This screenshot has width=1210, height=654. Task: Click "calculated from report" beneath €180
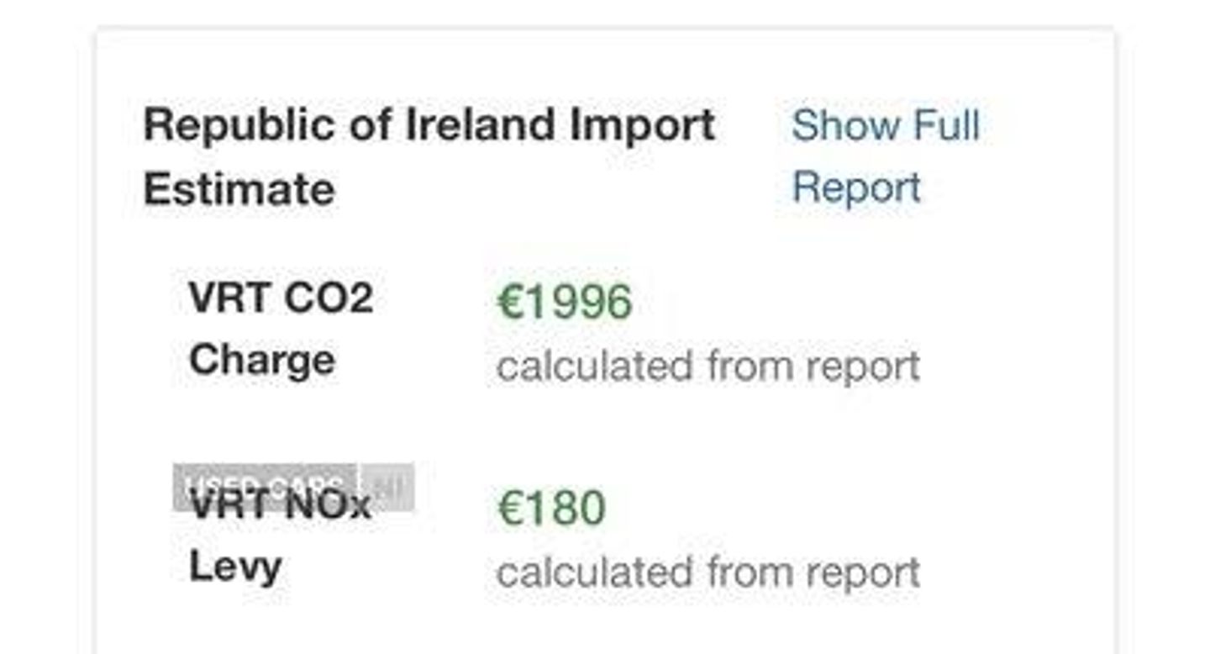coord(708,573)
